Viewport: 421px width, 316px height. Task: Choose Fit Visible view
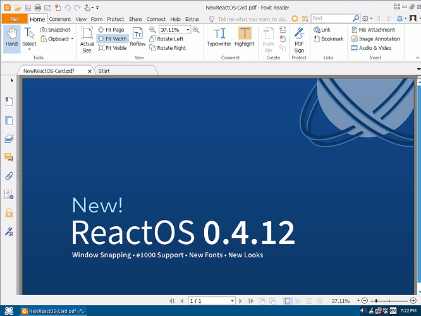click(x=113, y=48)
